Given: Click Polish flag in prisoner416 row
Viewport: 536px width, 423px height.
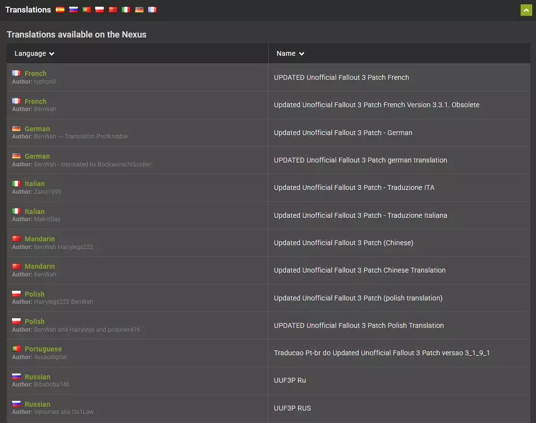Looking at the screenshot, I should [16, 321].
